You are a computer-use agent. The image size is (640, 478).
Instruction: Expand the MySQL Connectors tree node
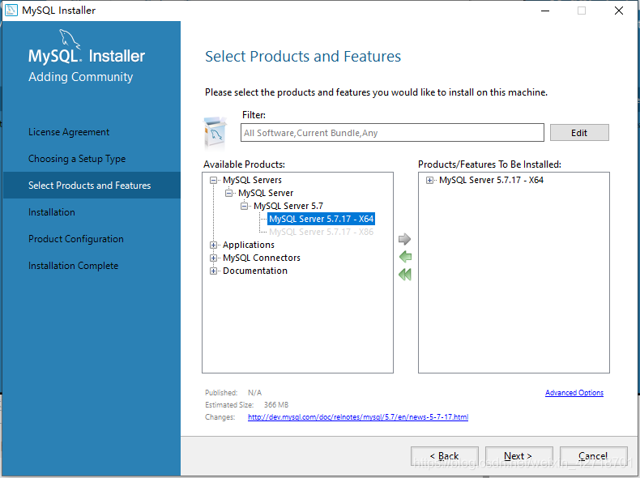click(213, 258)
